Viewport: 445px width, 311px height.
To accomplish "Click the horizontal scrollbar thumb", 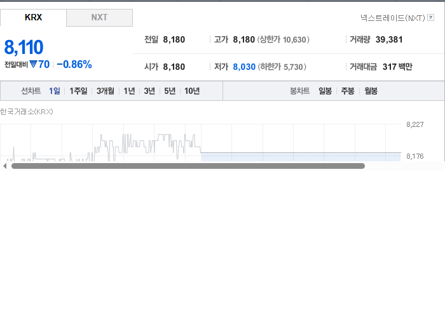I will (188, 166).
